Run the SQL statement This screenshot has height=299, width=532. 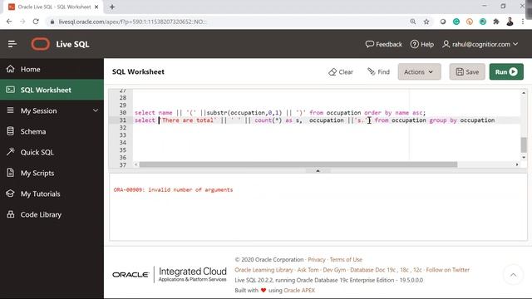click(506, 72)
